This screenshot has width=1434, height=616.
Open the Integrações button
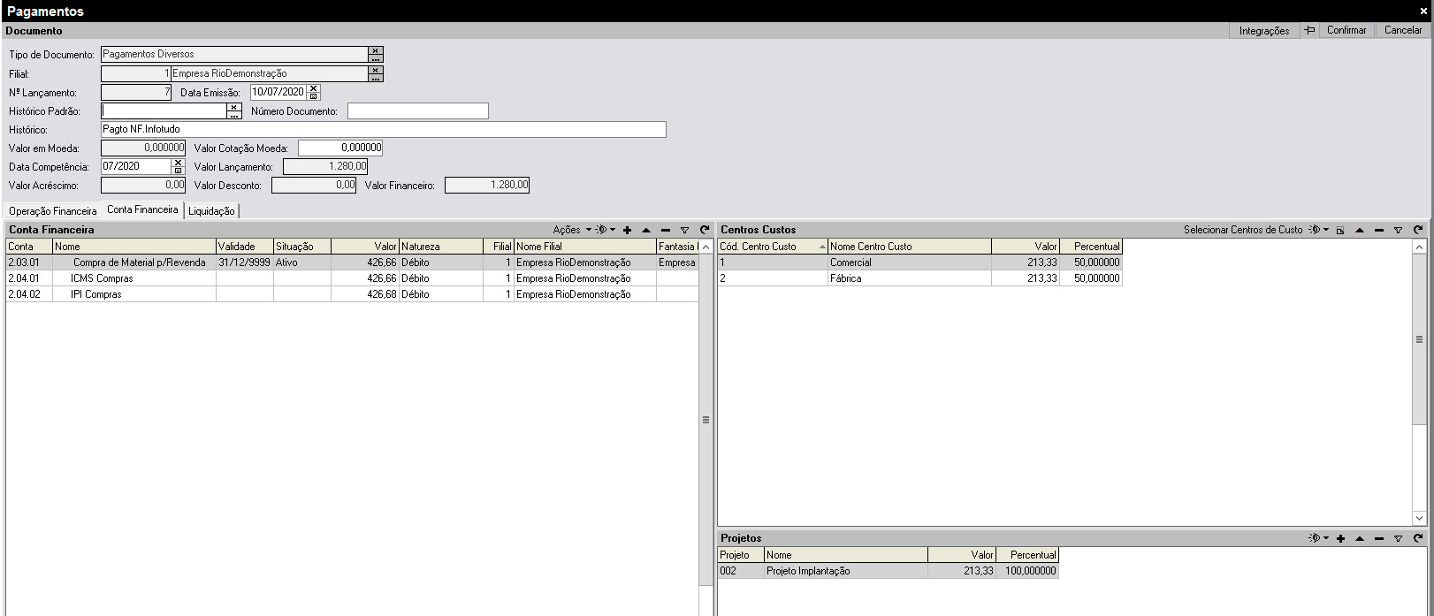[1263, 31]
